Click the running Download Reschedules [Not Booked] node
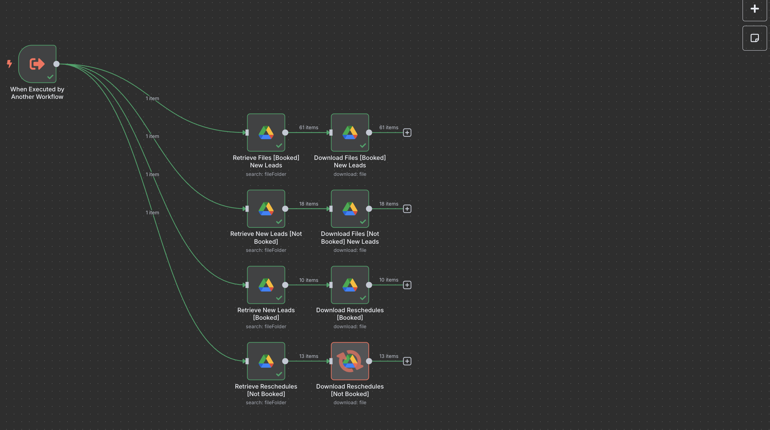 pyautogui.click(x=350, y=361)
